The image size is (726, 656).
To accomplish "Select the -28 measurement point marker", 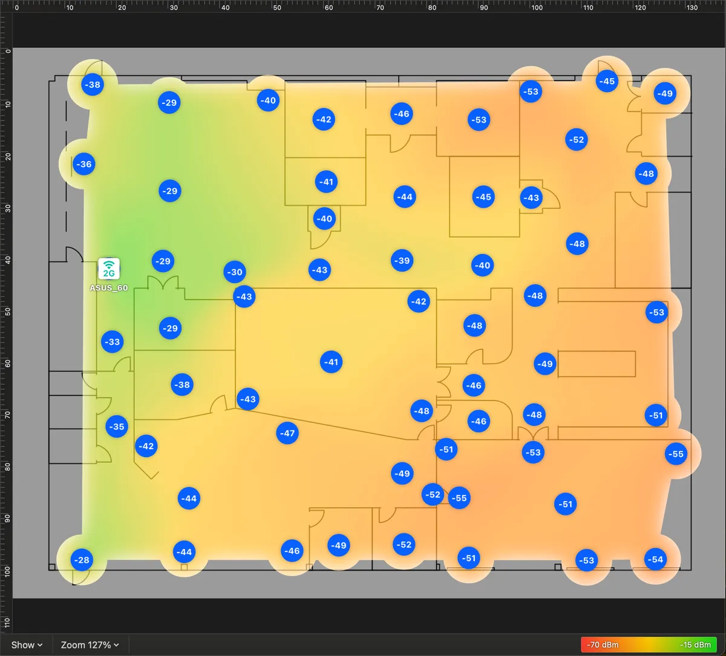I will click(81, 560).
